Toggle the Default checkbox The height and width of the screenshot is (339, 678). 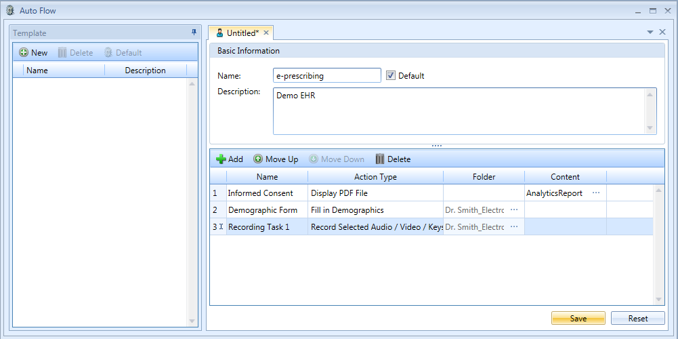point(390,76)
